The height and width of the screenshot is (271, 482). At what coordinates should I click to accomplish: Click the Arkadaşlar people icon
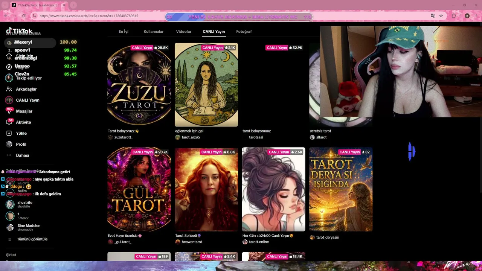(x=9, y=89)
